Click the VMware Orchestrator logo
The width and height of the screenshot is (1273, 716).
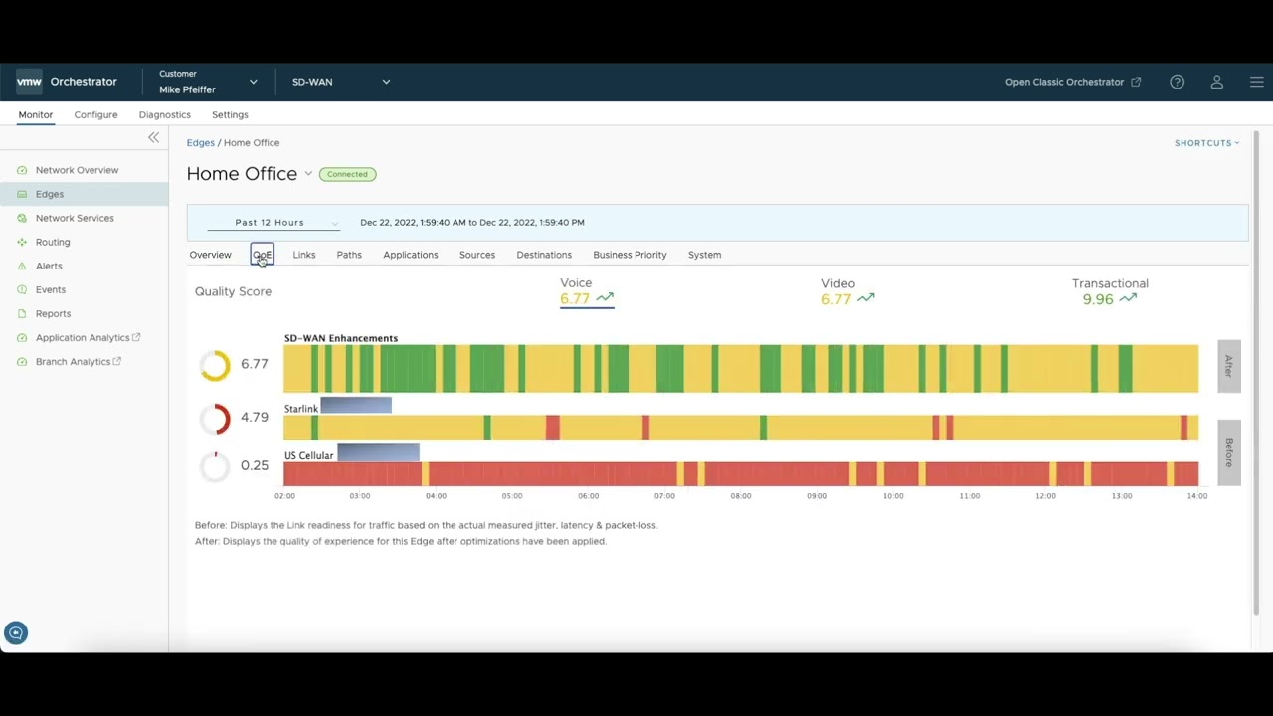29,82
